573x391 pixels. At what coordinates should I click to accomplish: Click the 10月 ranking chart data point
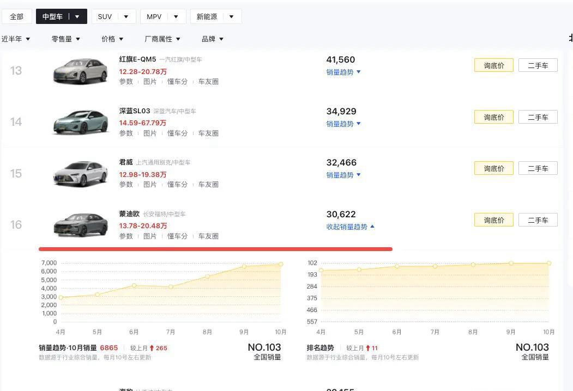(549, 263)
